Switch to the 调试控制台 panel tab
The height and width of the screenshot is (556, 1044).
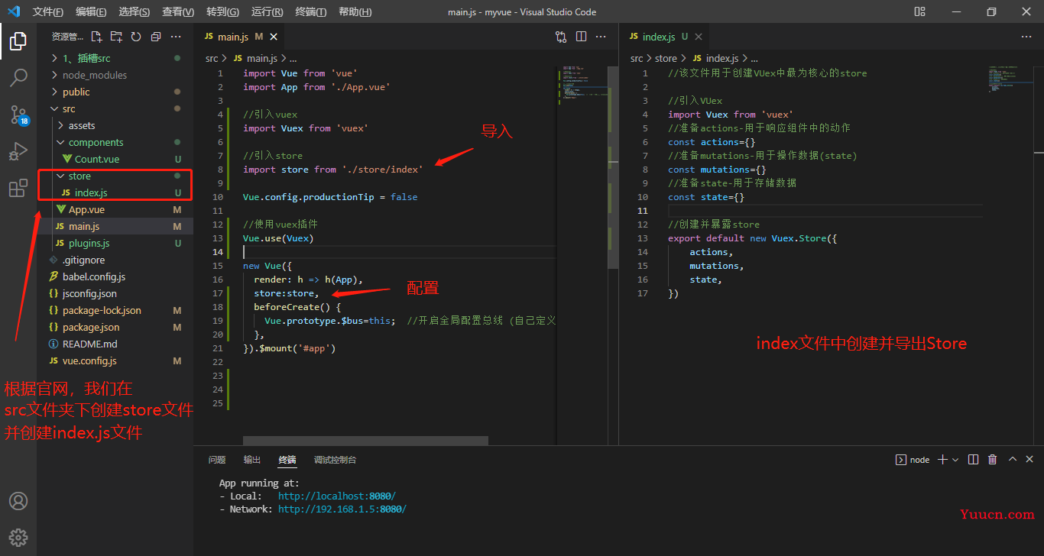(x=335, y=460)
